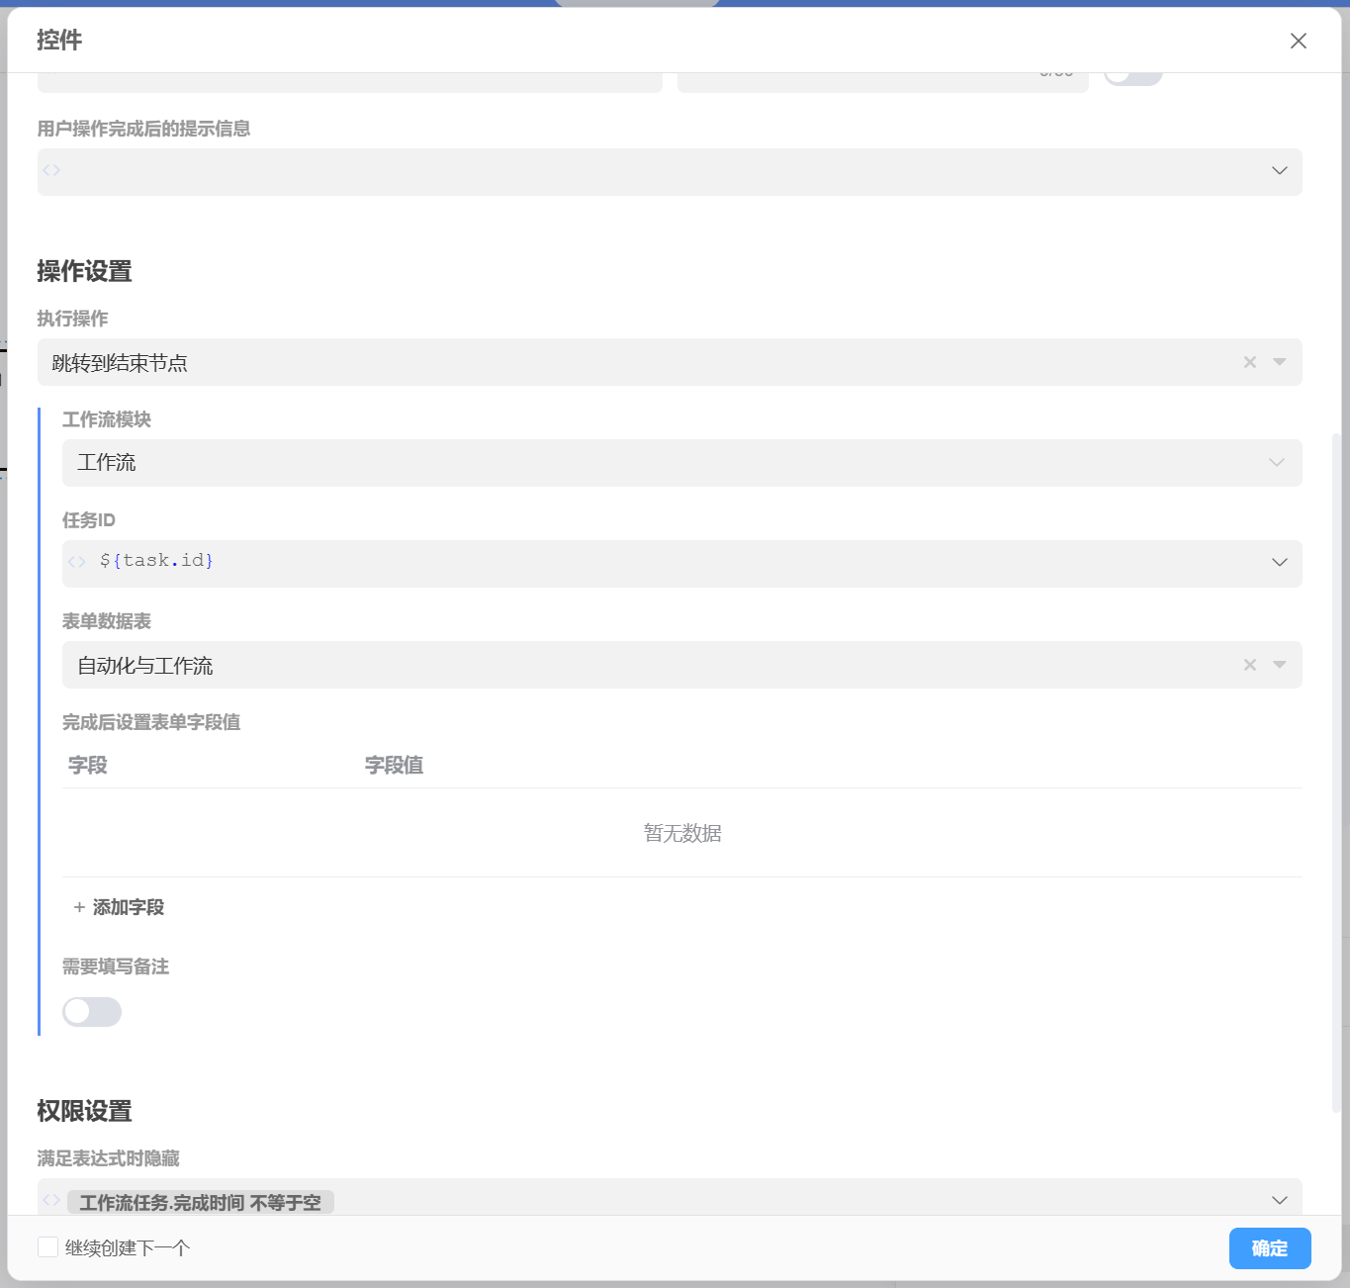Check the 继续创建下一个 checkbox
The height and width of the screenshot is (1288, 1350).
[x=47, y=1246]
